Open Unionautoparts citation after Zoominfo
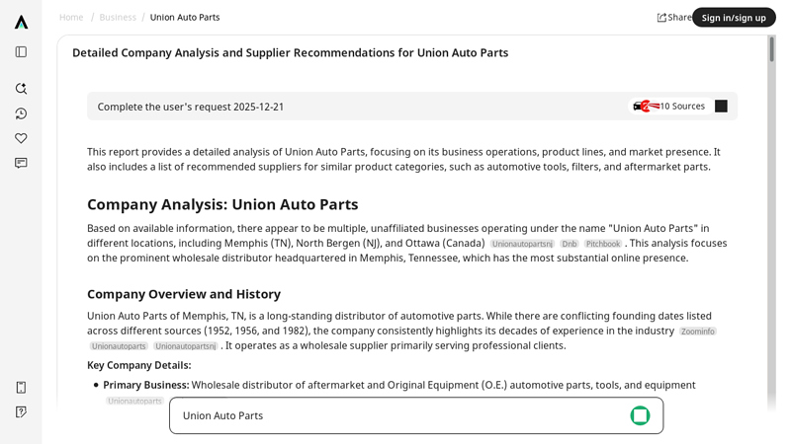The height and width of the screenshot is (444, 791). [x=119, y=346]
